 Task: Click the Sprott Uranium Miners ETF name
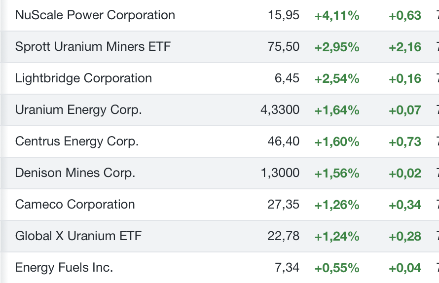93,47
